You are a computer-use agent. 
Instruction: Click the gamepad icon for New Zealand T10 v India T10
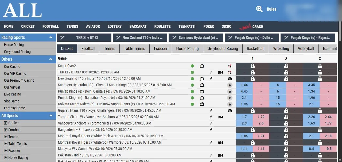point(230,79)
